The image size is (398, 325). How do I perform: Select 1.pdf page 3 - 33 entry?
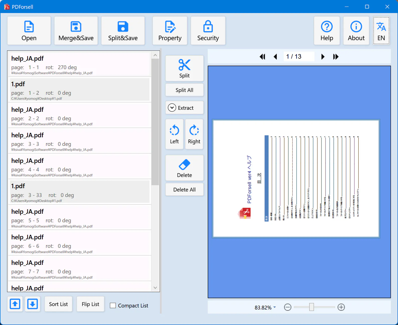tap(80, 192)
